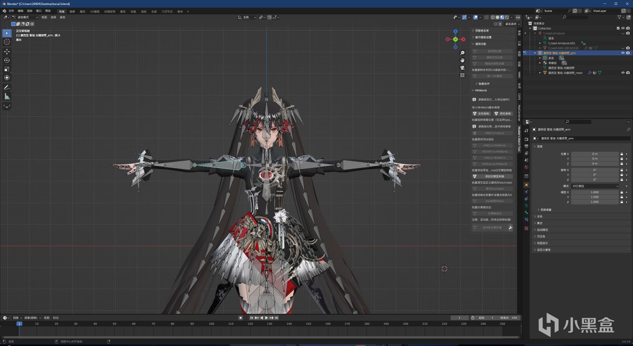Screen dimensions: 633x346
Task: Lock the Location X property
Action: 622,154
